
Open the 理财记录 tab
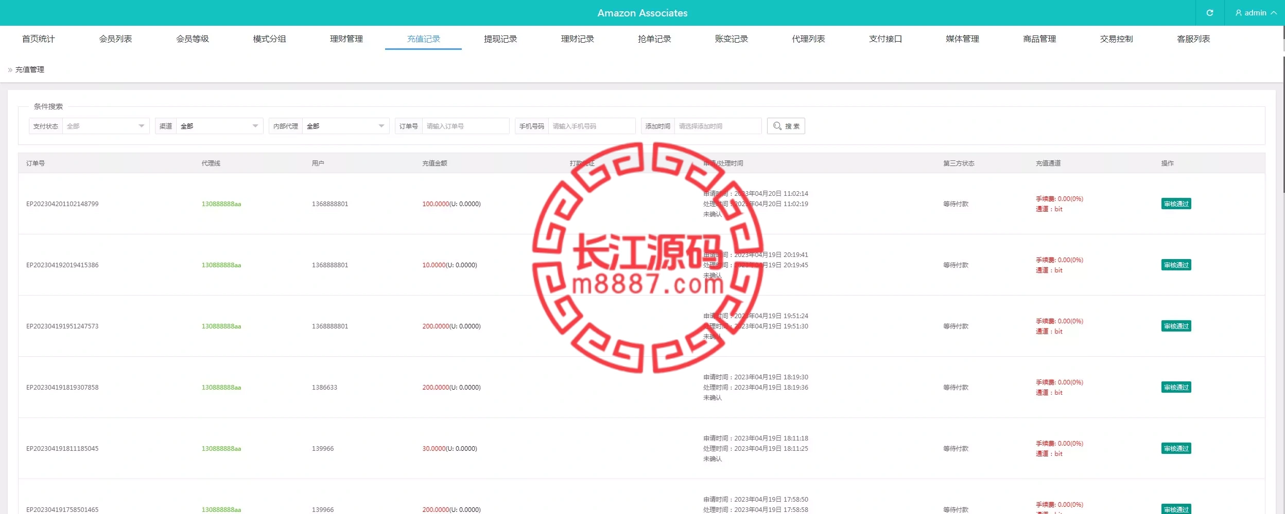[x=577, y=39]
